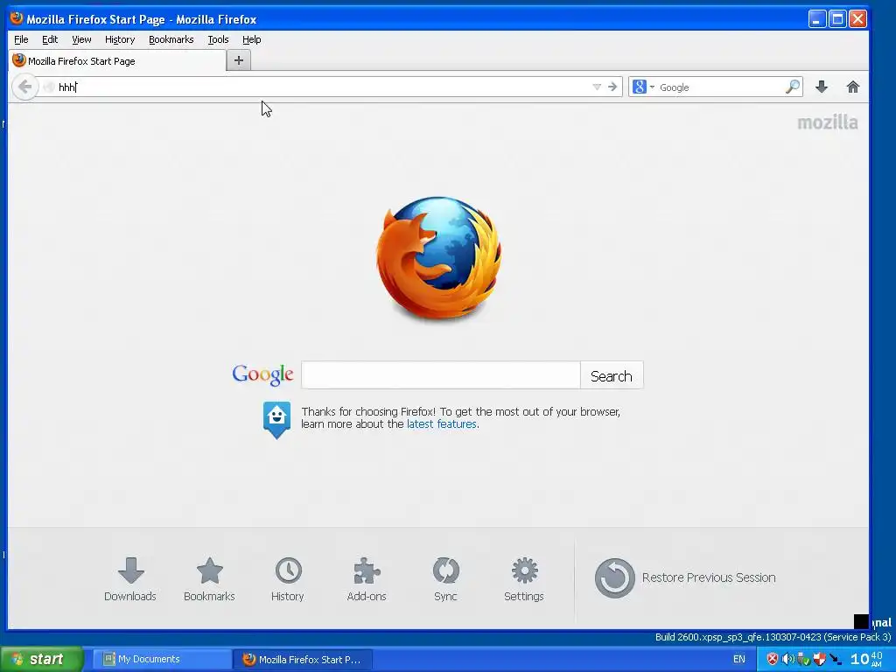896x672 pixels.
Task: Open Add-ons puzzle piece launcher
Action: [367, 579]
